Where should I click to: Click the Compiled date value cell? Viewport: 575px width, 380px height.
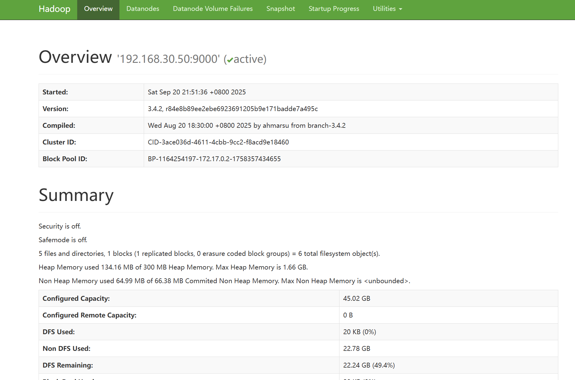pos(246,126)
